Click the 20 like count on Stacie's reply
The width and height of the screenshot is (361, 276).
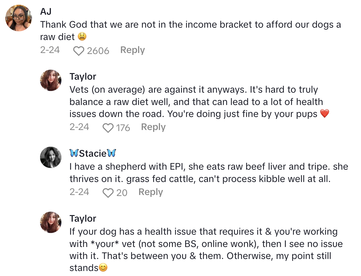tap(121, 193)
